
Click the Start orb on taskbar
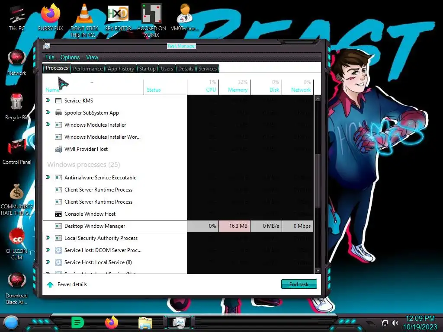11,322
